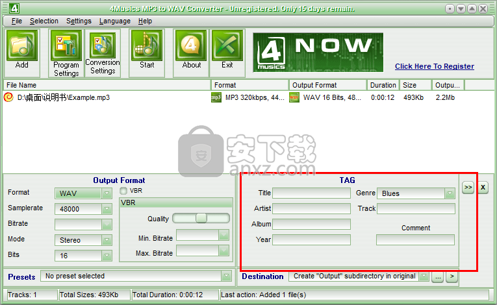Click the 4Musics NOW banner
Image resolution: width=497 pixels, height=305 pixels.
[x=318, y=53]
